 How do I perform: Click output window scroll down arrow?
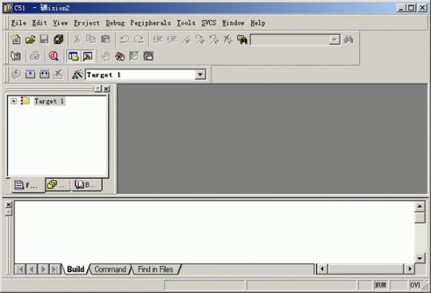(x=420, y=258)
